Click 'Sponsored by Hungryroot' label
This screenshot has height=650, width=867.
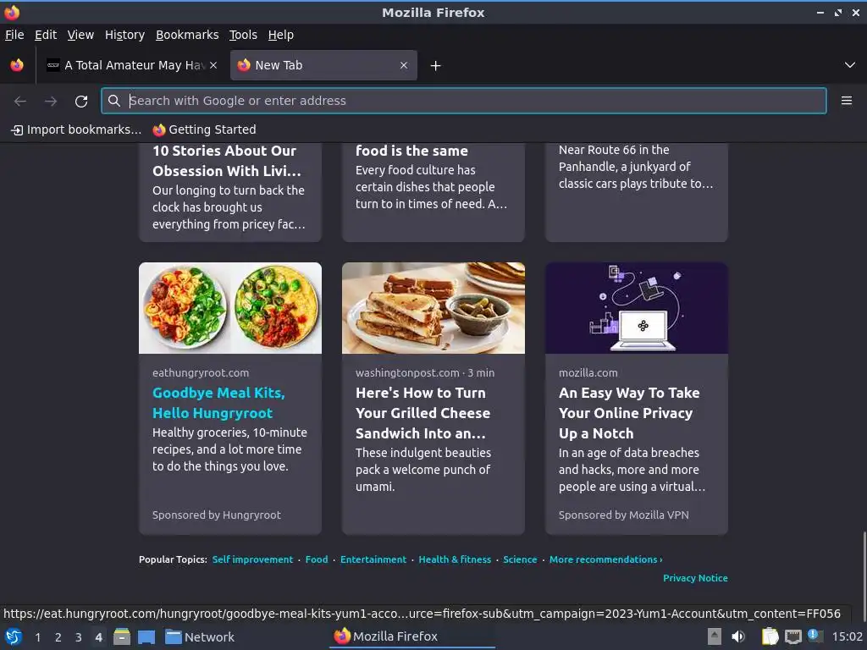(217, 515)
